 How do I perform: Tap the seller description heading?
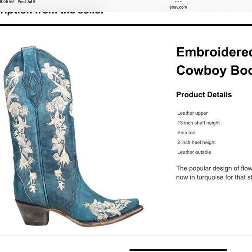point(51,12)
